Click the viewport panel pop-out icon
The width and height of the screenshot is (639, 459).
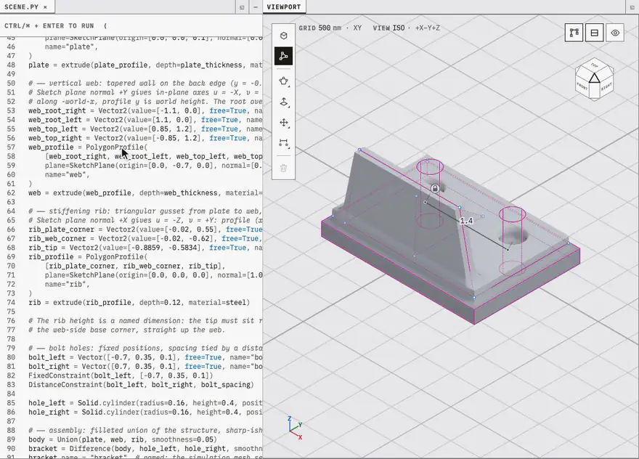pyautogui.click(x=632, y=7)
